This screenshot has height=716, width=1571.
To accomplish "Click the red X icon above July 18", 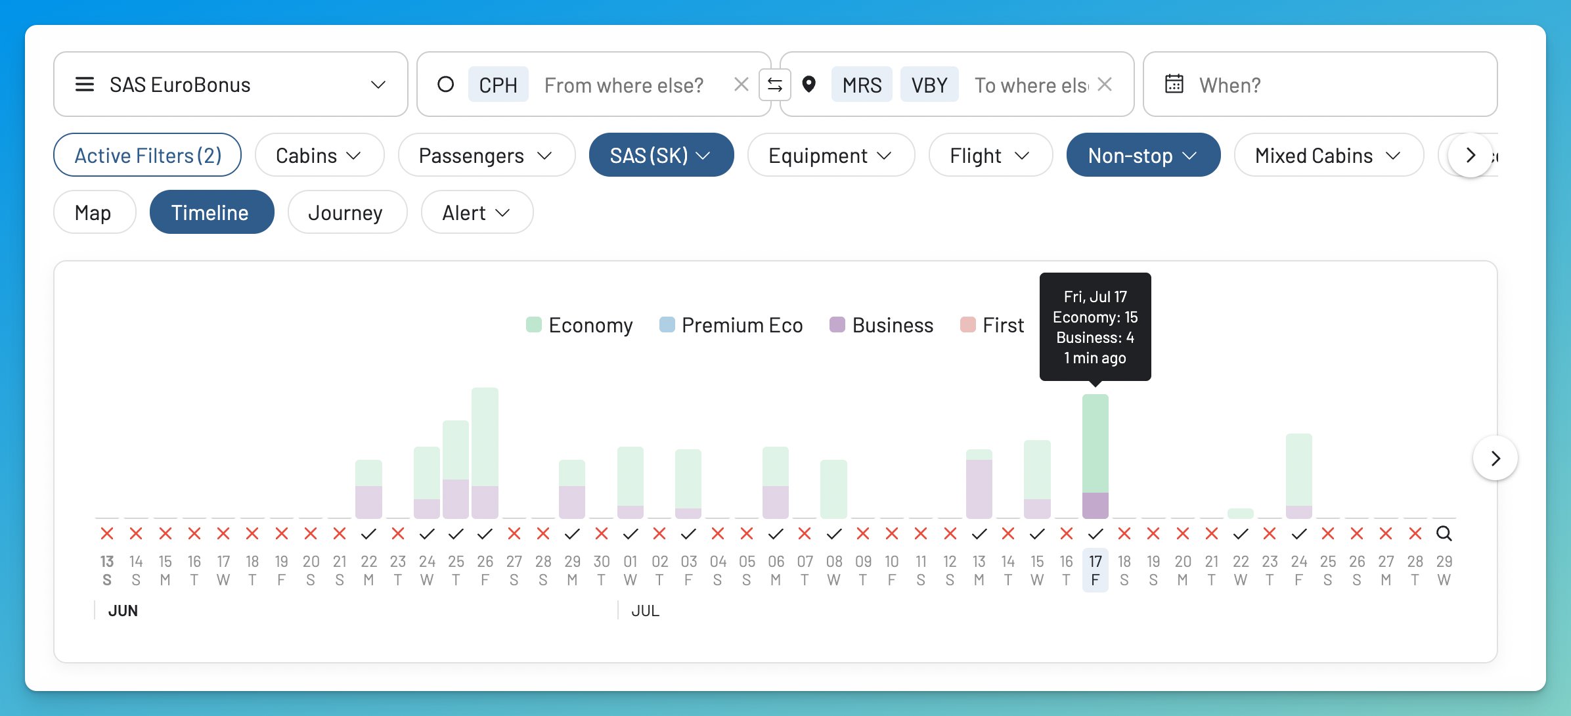I will pyautogui.click(x=1124, y=533).
